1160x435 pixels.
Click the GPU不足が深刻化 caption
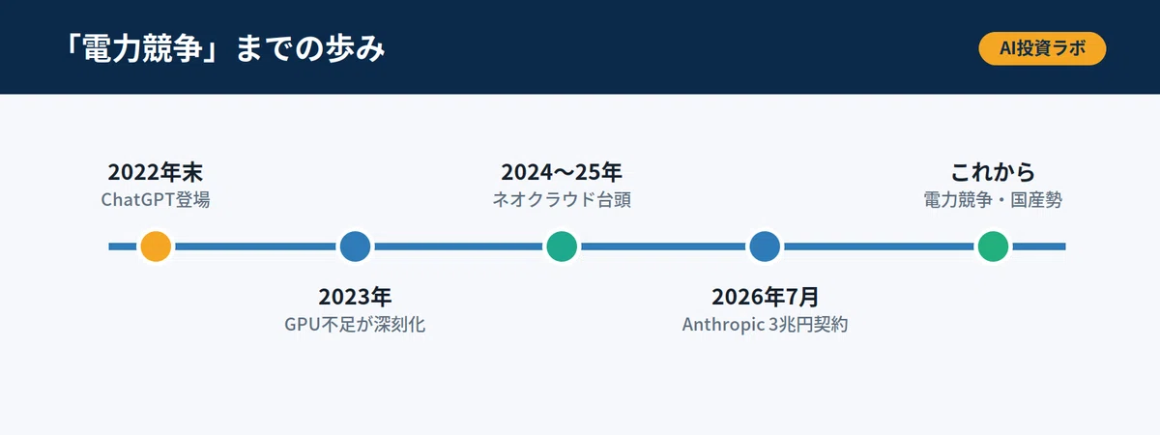click(x=355, y=325)
